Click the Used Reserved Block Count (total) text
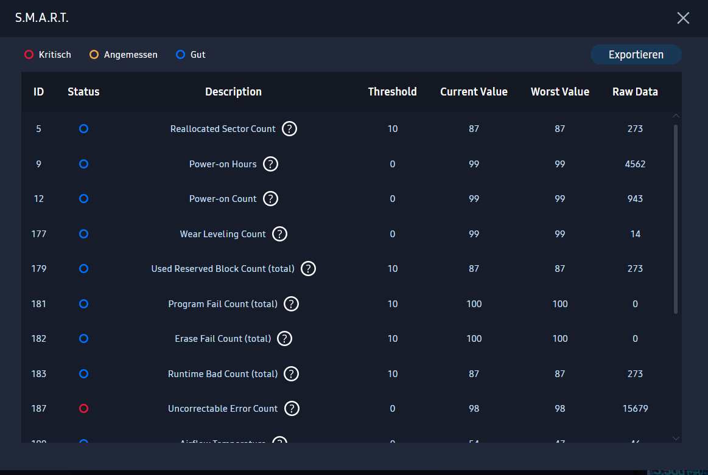 (x=223, y=269)
